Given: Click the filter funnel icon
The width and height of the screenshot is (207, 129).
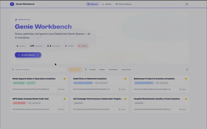Looking at the screenshot, I should coord(86,69).
